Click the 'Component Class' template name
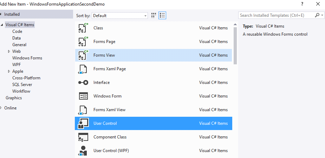325x158 pixels. pyautogui.click(x=110, y=137)
